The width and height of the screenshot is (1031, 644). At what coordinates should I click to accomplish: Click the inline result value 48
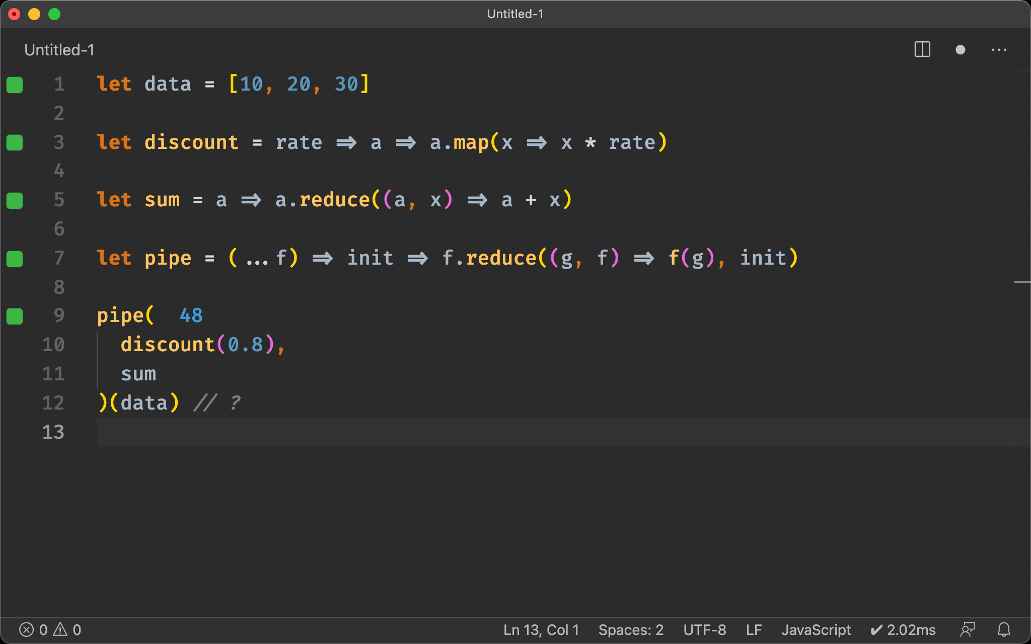(x=191, y=315)
